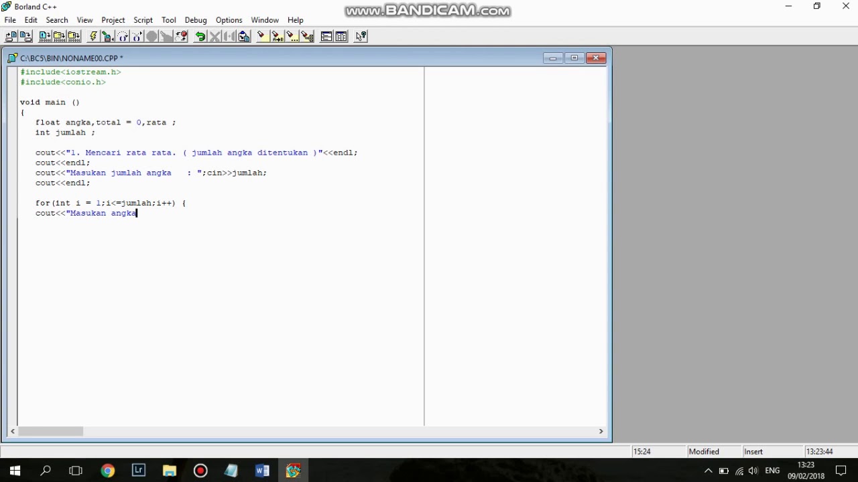Click the Search flashlight toolbar icon

click(262, 36)
